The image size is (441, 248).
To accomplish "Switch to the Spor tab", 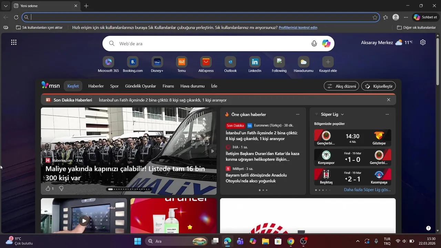I will point(114,86).
